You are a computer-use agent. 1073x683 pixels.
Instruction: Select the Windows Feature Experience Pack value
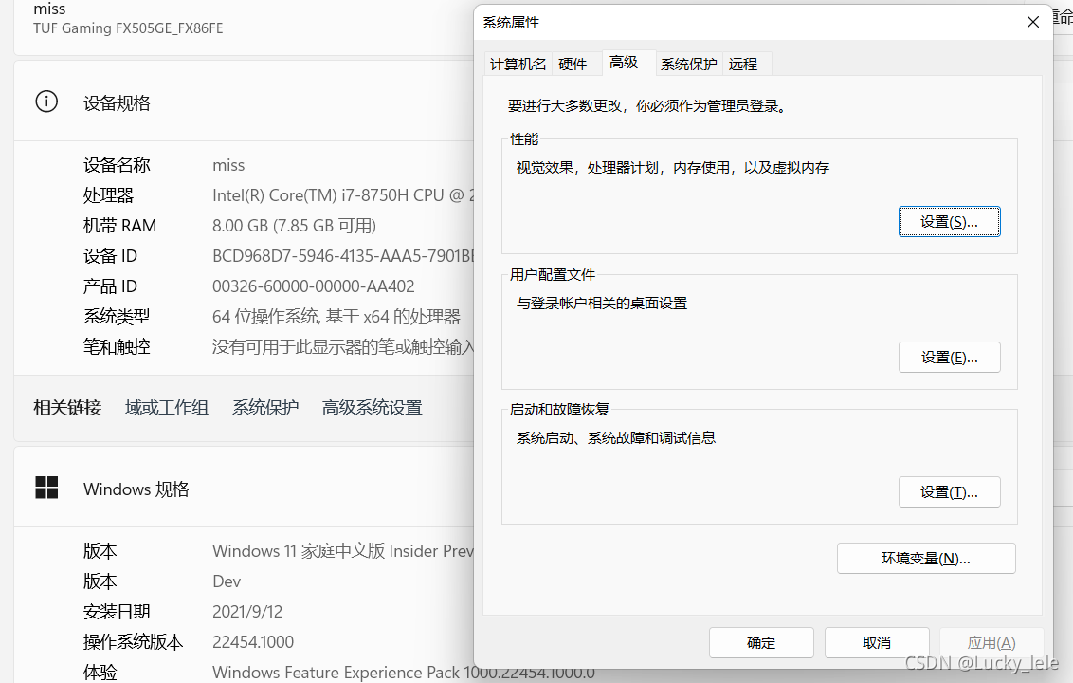[404, 673]
